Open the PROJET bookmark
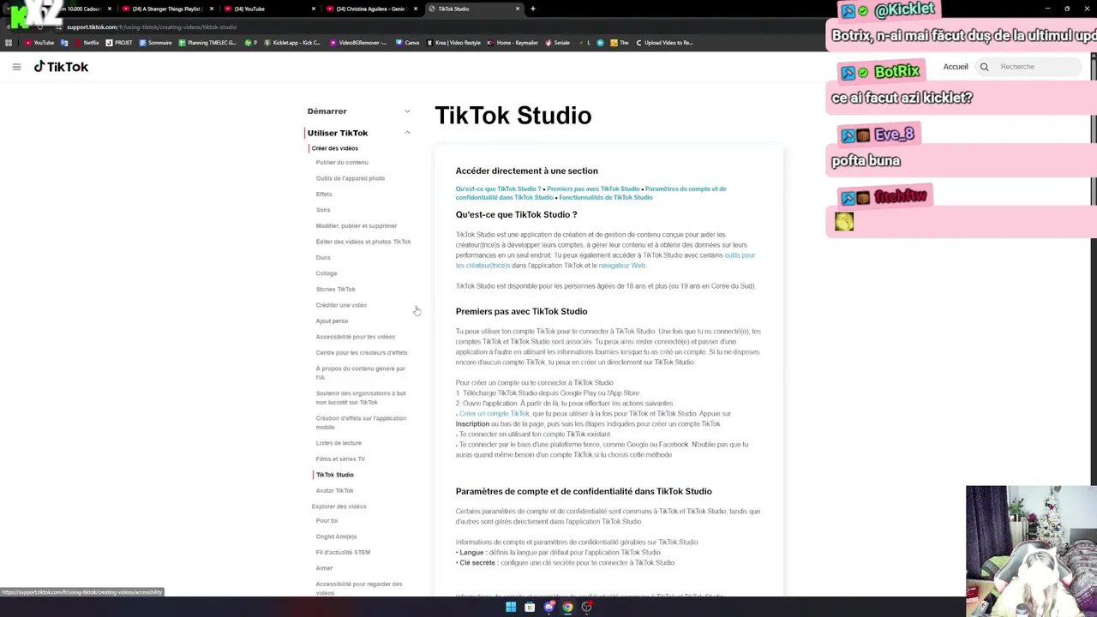Image resolution: width=1097 pixels, height=617 pixels. pyautogui.click(x=119, y=43)
